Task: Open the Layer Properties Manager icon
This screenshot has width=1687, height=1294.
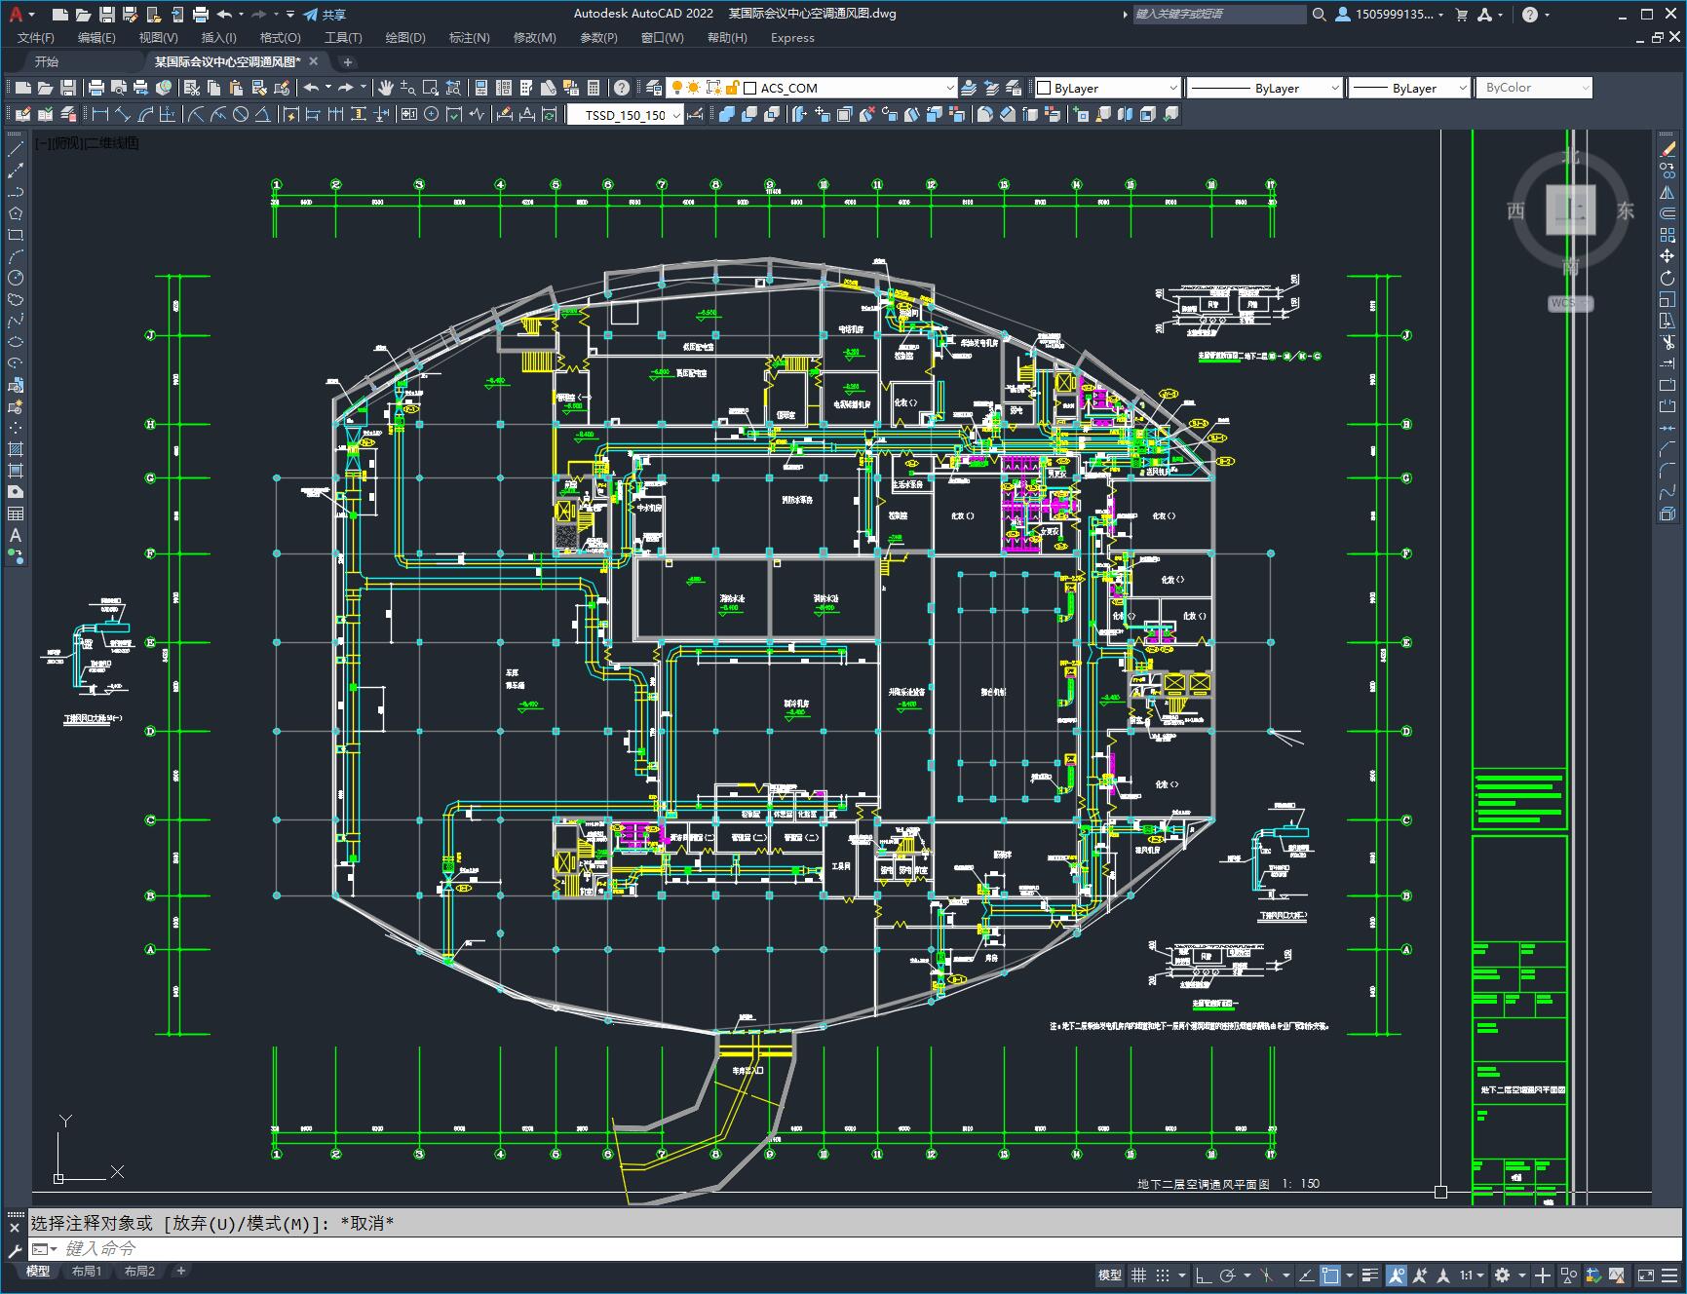Action: [654, 88]
